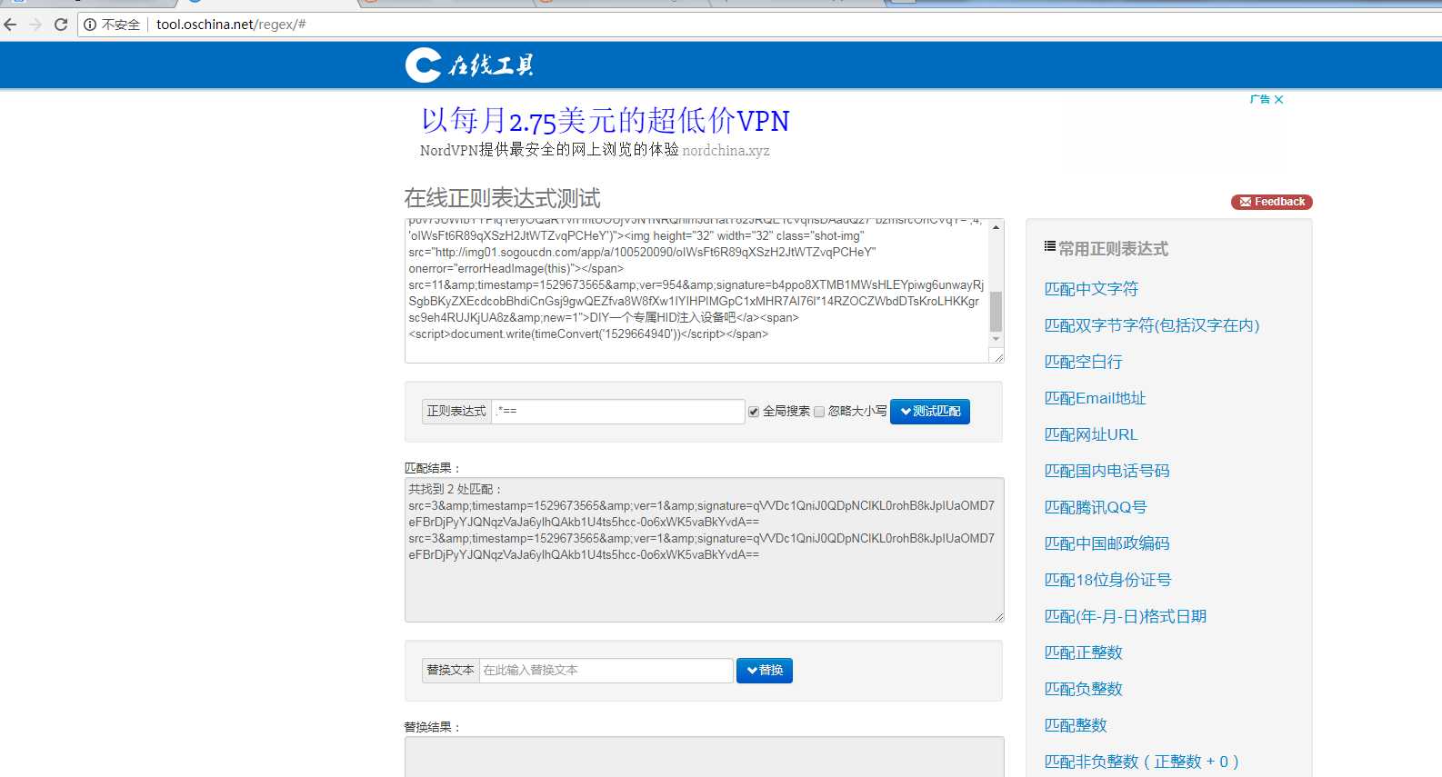Click the blue 替换 button
The width and height of the screenshot is (1442, 777).
765,671
